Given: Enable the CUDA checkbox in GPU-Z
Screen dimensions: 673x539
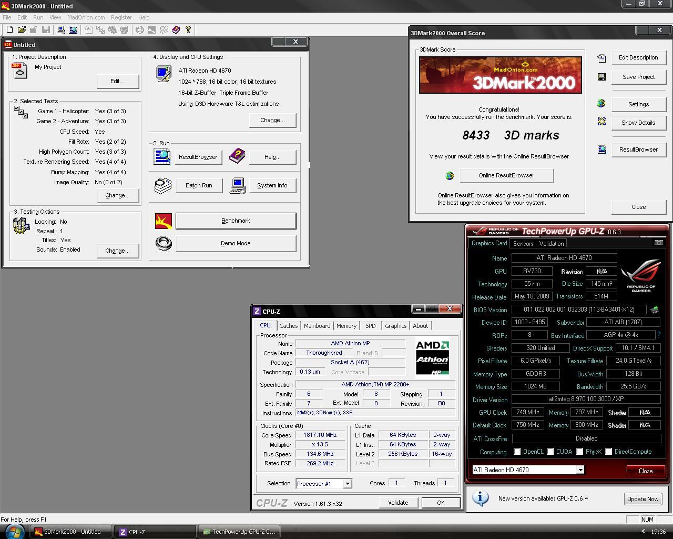Looking at the screenshot, I should pyautogui.click(x=550, y=452).
